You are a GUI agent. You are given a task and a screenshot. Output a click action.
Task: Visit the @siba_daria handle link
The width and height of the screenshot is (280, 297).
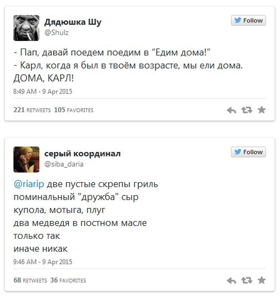coord(64,164)
